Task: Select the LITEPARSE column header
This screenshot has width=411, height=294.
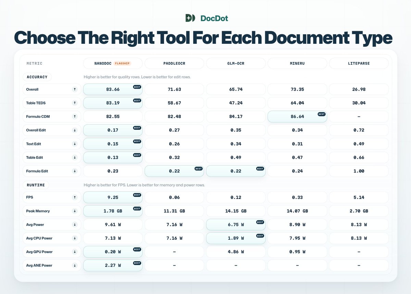Action: 359,63
